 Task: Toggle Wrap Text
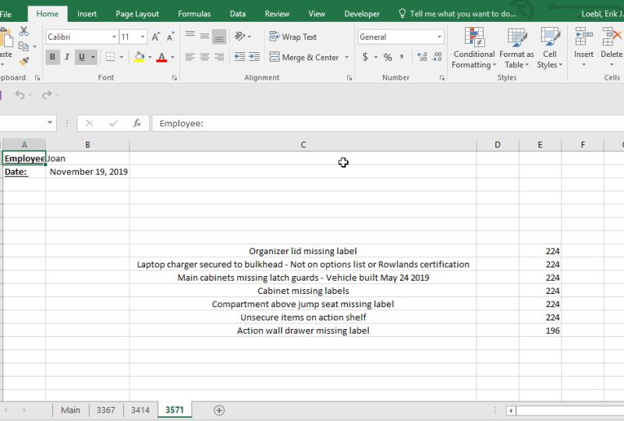pyautogui.click(x=293, y=37)
